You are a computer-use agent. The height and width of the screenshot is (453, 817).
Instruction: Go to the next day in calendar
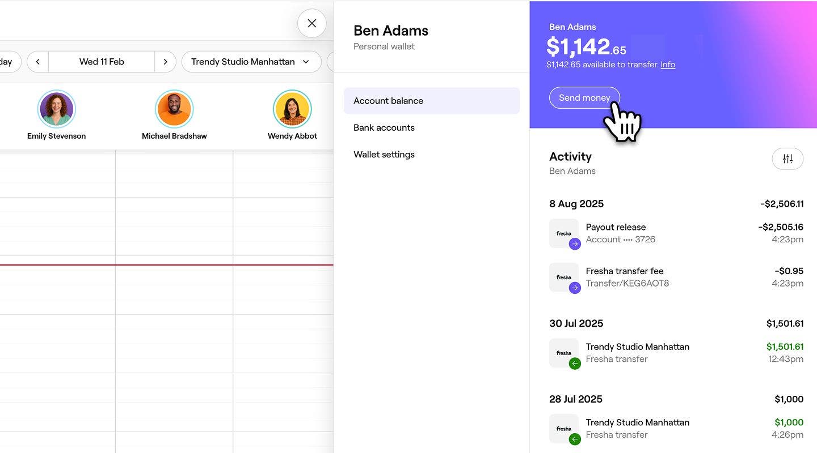click(165, 62)
